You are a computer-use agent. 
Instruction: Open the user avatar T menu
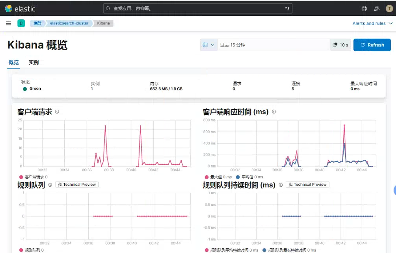tap(389, 9)
